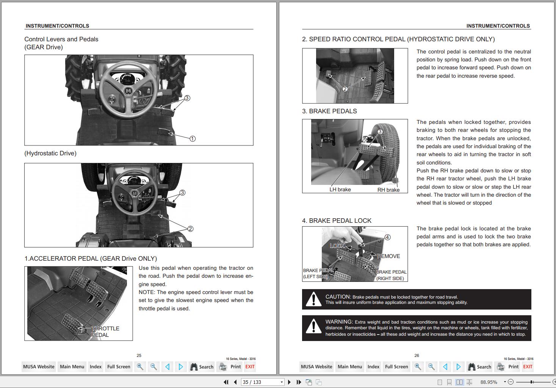Click Full Screen on page 25
The height and width of the screenshot is (388, 556).
click(119, 366)
